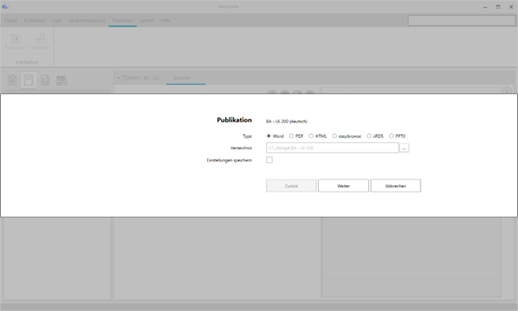Switch to the Publizieren ribbon tab
518x311 pixels.
[122, 21]
